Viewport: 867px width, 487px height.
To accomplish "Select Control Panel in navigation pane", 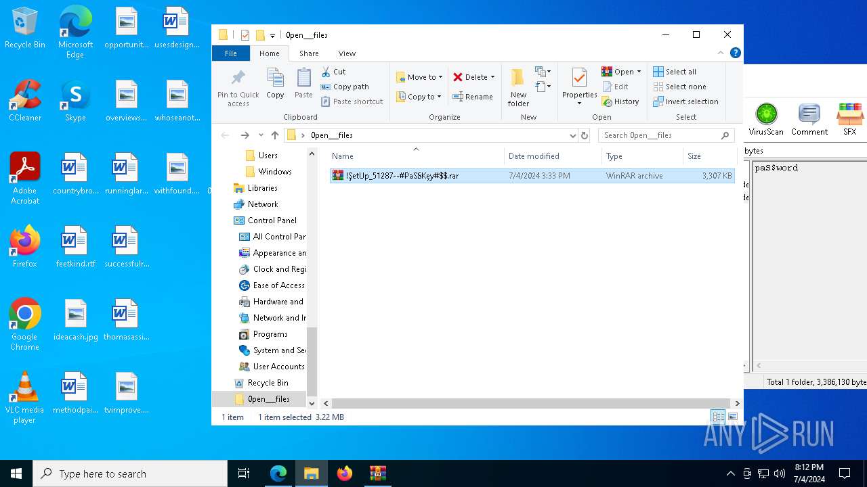I will 272,221.
